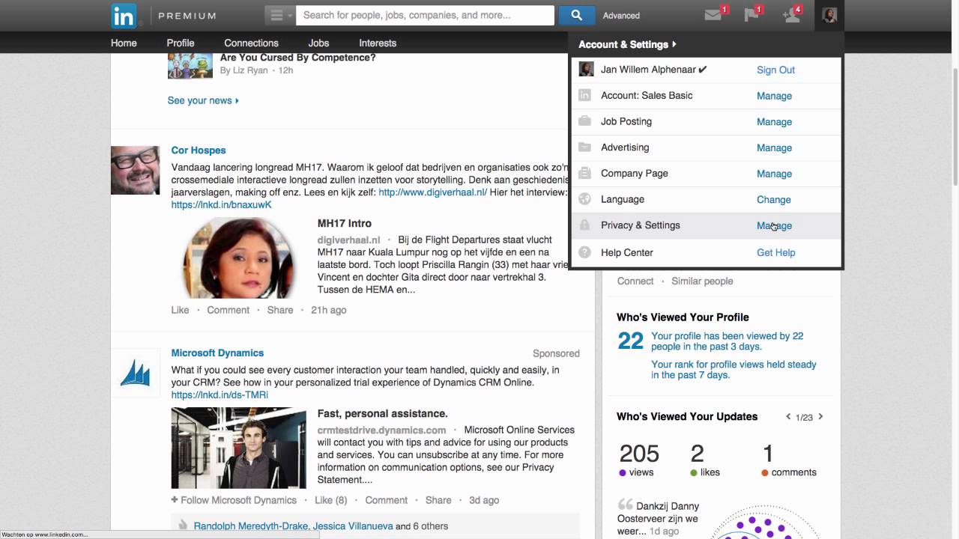The width and height of the screenshot is (959, 539).
Task: Click the MH17 Intro thumbnail image
Action: click(238, 258)
